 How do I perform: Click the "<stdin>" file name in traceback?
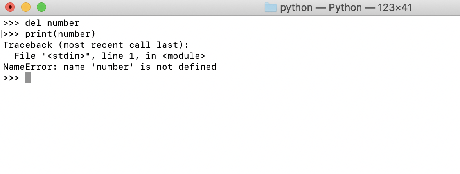[66, 56]
